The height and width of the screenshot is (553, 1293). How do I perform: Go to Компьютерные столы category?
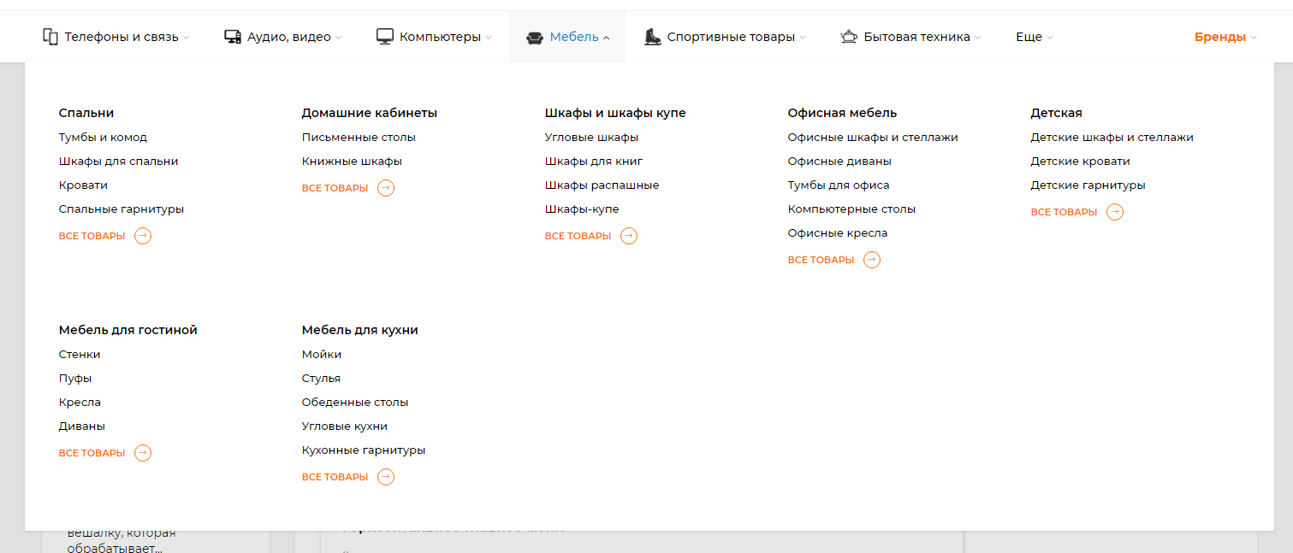851,209
